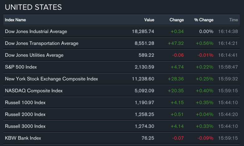
Task: Click the value 1,258.25
Action: pyautogui.click(x=144, y=115)
